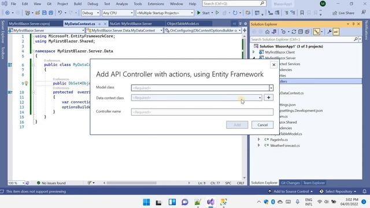
Task: Toggle the highlighted git view icon in Solution Explorer
Action: pos(316,32)
